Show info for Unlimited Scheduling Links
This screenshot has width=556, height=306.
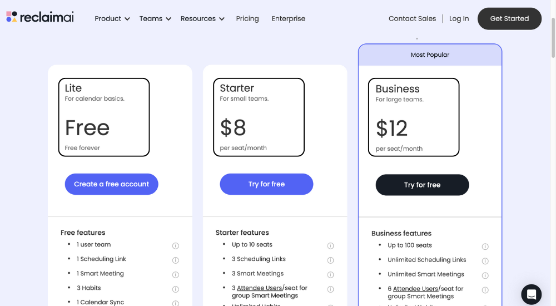[x=485, y=261]
